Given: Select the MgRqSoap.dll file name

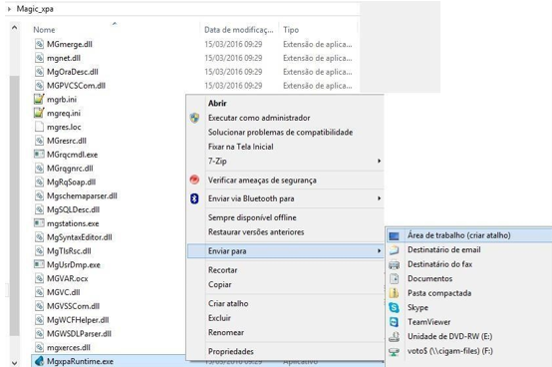Looking at the screenshot, I should click(x=71, y=183).
